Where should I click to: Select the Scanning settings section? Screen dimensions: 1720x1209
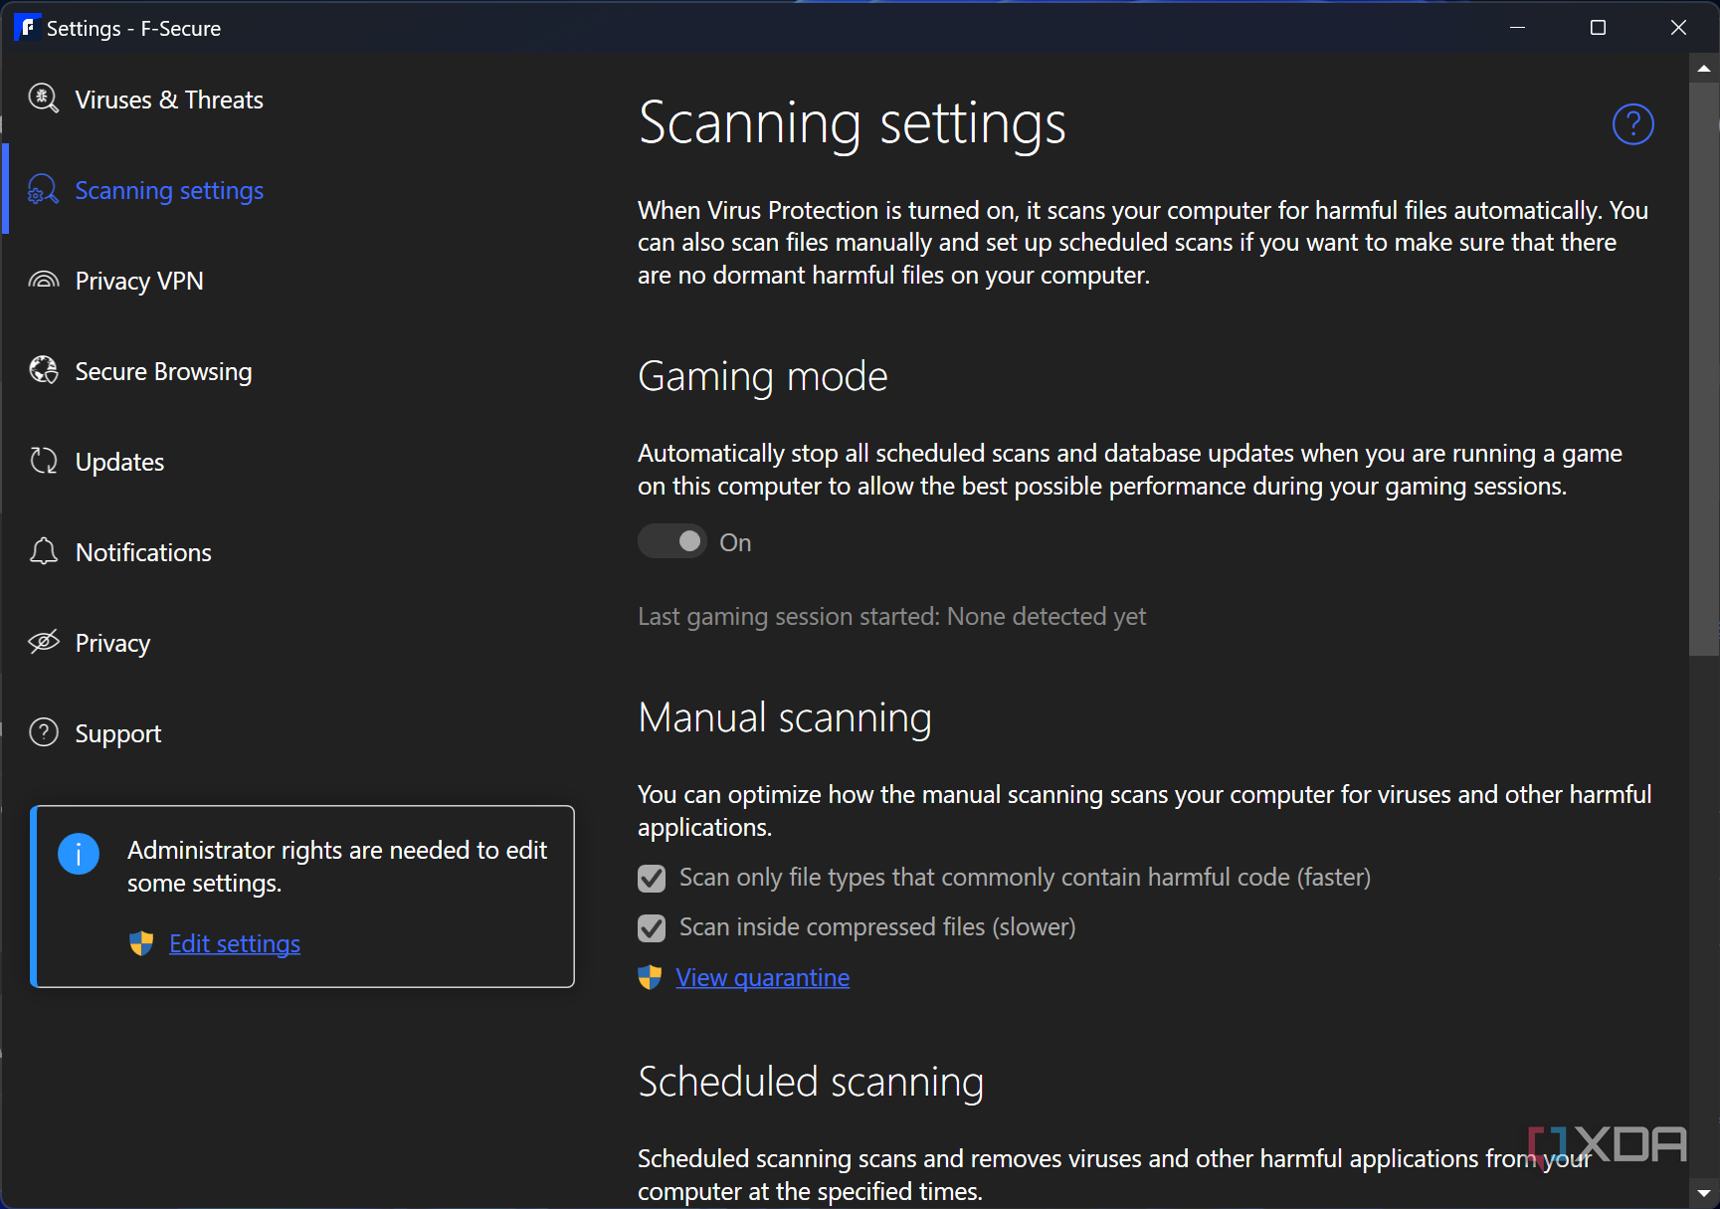(x=169, y=190)
